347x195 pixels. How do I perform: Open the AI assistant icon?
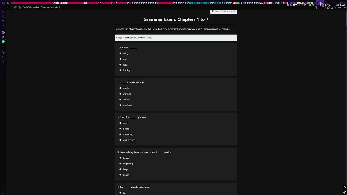(x=341, y=8)
